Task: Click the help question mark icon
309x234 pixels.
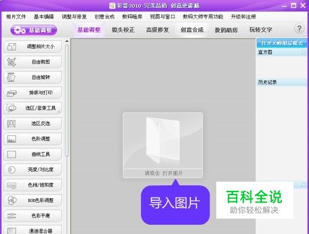Action: [299, 29]
